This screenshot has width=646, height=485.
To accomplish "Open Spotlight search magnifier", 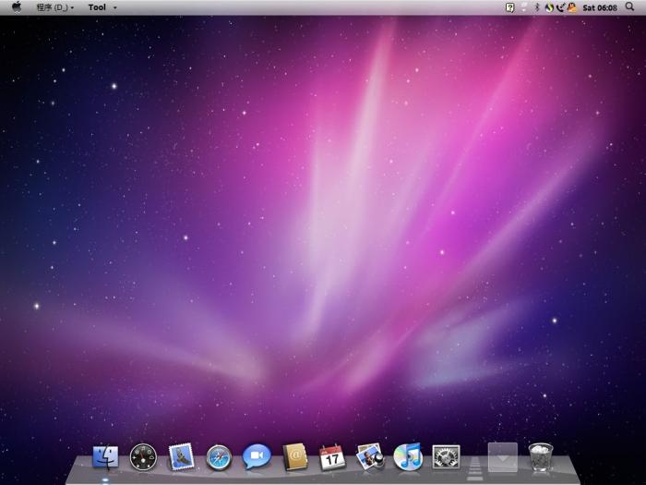I will 629,6.
